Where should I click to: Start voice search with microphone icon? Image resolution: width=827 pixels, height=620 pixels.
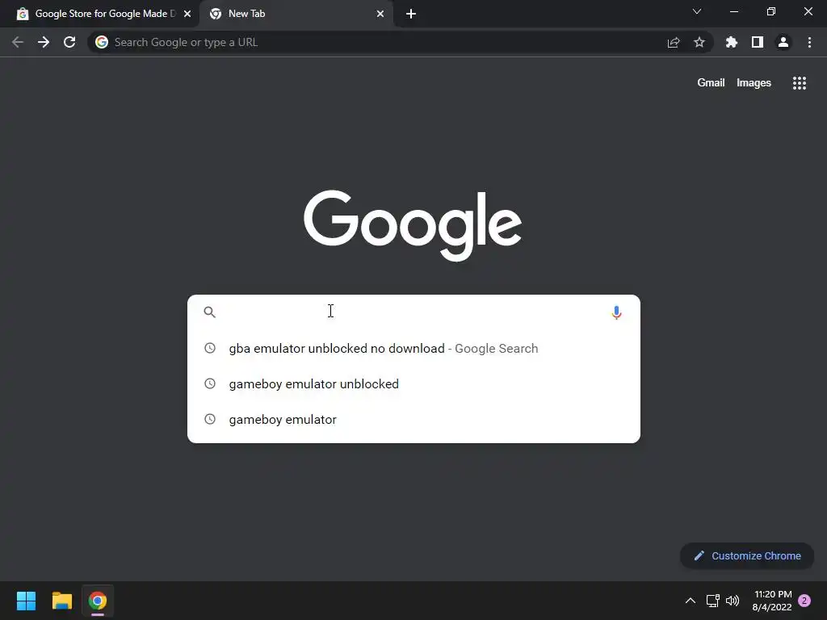coord(616,312)
